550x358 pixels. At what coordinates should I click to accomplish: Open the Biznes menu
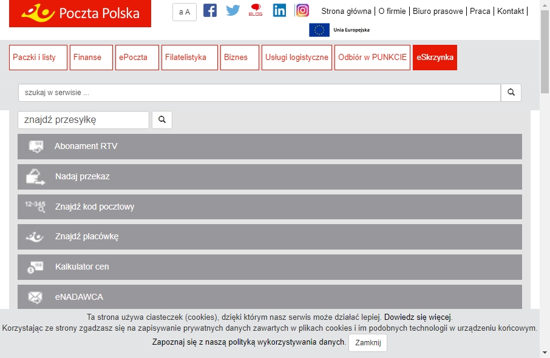pyautogui.click(x=240, y=58)
